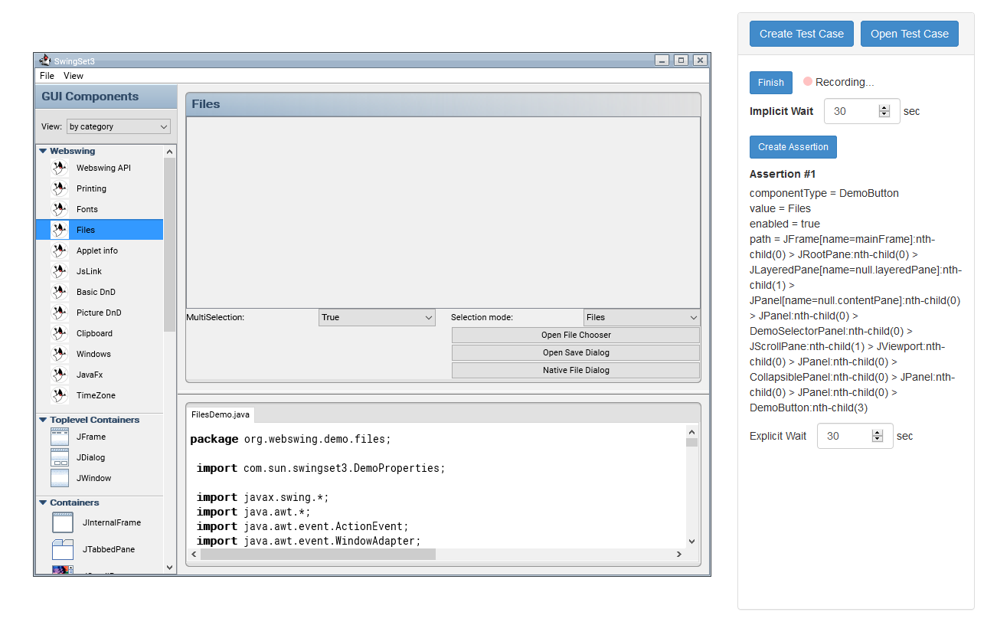Image resolution: width=997 pixels, height=622 pixels.
Task: Click Create Assertion button
Action: (793, 147)
